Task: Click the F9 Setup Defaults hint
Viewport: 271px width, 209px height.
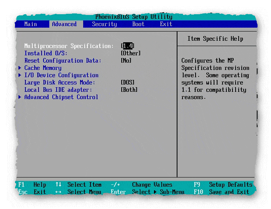Action: 223,185
